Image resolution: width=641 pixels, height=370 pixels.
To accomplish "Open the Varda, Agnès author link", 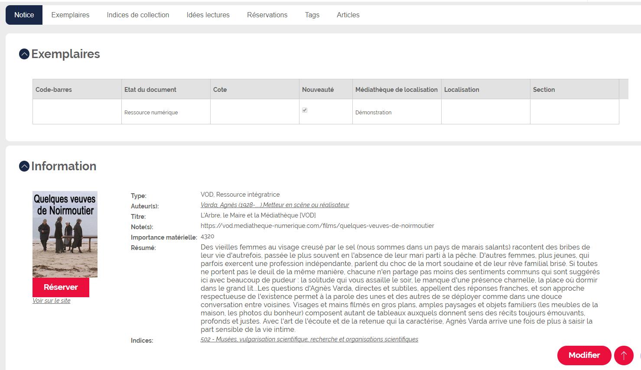I will (x=275, y=205).
